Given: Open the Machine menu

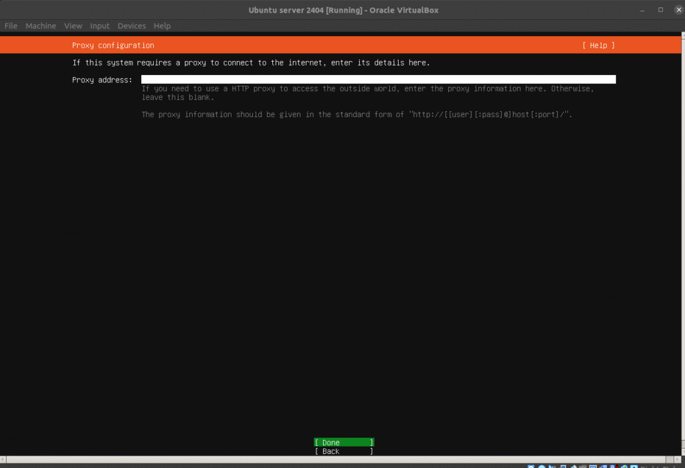Looking at the screenshot, I should pyautogui.click(x=41, y=26).
